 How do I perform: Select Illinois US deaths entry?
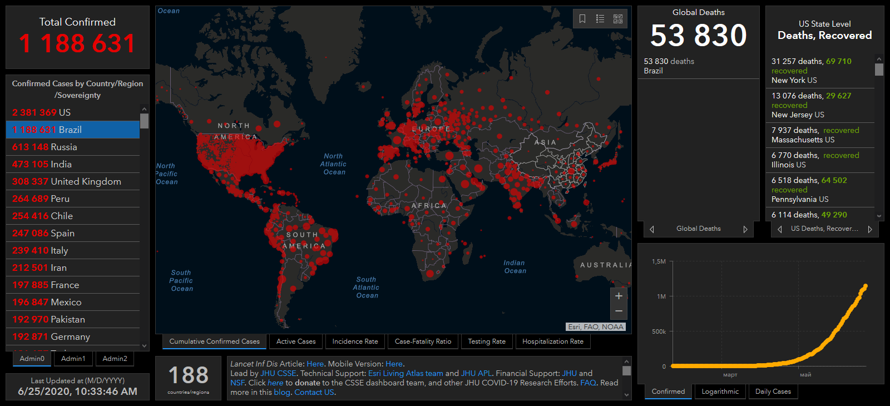pyautogui.click(x=820, y=160)
